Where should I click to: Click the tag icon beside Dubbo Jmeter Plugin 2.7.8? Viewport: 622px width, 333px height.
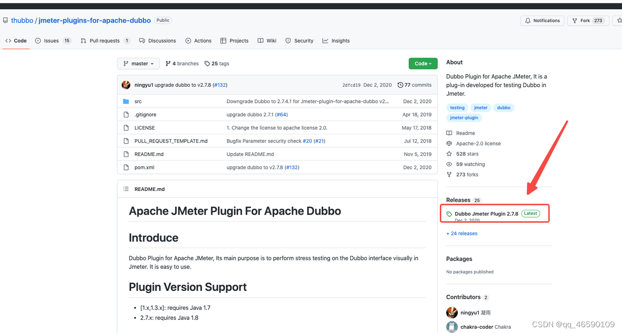pos(449,214)
